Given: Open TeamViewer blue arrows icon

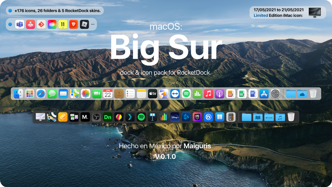Looking at the screenshot, I should click(175, 93).
